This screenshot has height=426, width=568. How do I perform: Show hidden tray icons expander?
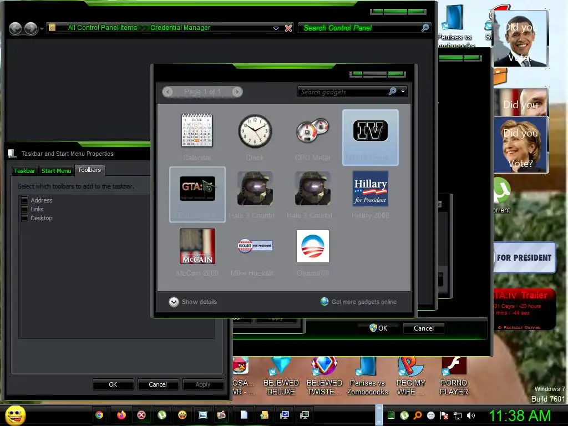point(379,415)
